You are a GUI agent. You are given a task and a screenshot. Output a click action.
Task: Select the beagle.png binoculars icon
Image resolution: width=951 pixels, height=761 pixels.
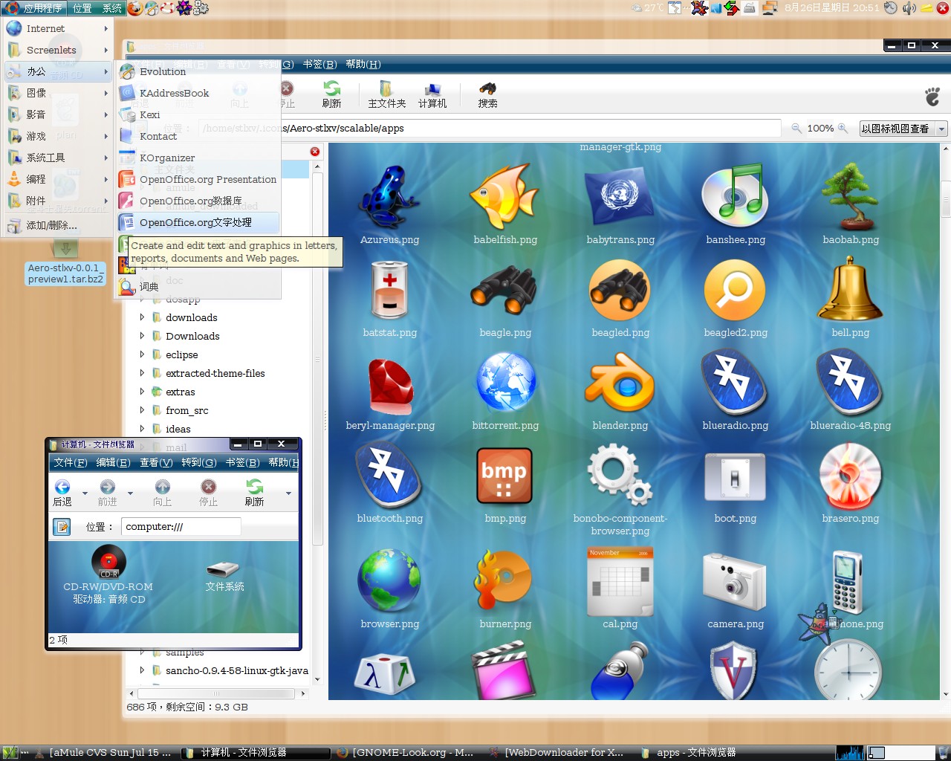tap(504, 291)
